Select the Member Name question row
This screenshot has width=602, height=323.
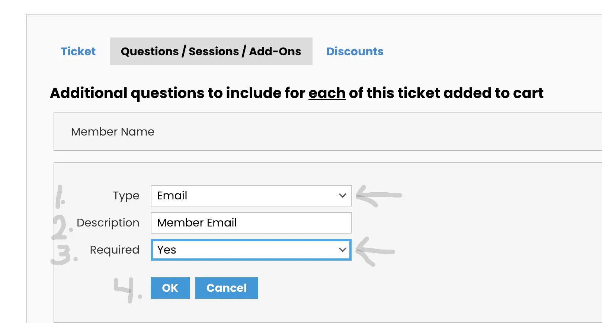[327, 132]
